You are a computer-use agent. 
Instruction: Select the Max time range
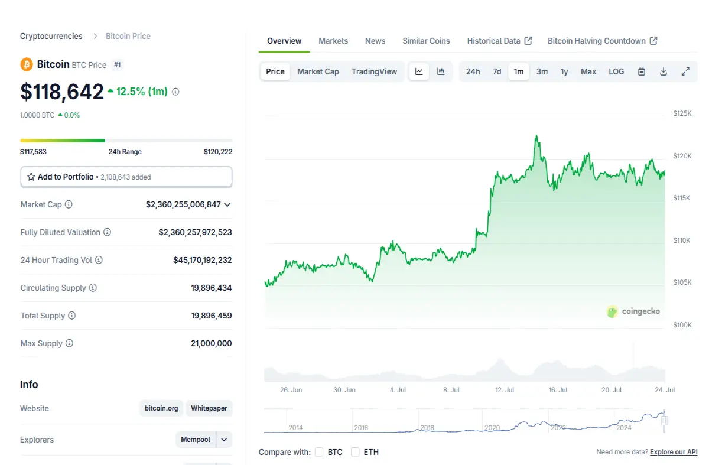pyautogui.click(x=588, y=71)
